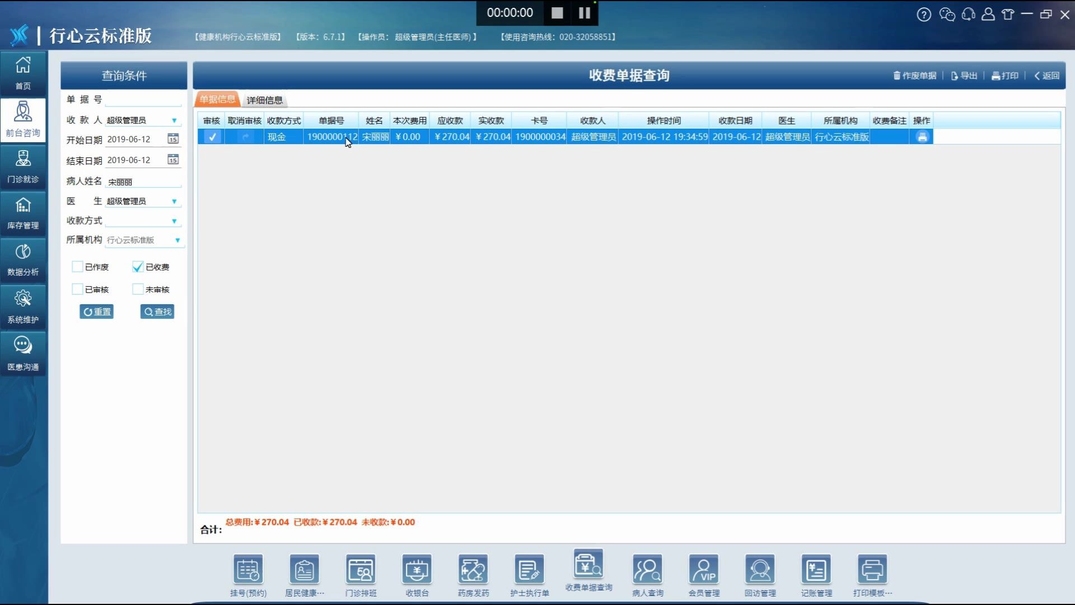The image size is (1075, 605).
Task: Click printer icon in the 操作 column
Action: (x=922, y=137)
